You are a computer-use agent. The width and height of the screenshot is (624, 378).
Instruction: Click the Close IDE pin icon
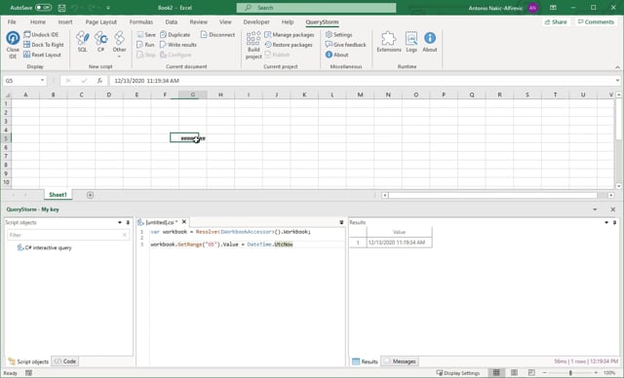[13, 38]
